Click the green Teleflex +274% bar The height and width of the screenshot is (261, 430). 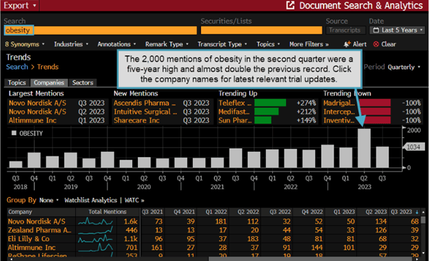[270, 103]
